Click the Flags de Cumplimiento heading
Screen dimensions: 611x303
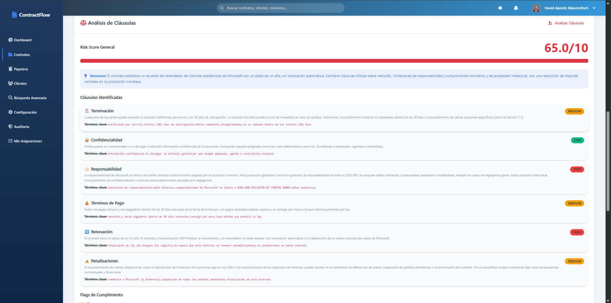(102, 295)
